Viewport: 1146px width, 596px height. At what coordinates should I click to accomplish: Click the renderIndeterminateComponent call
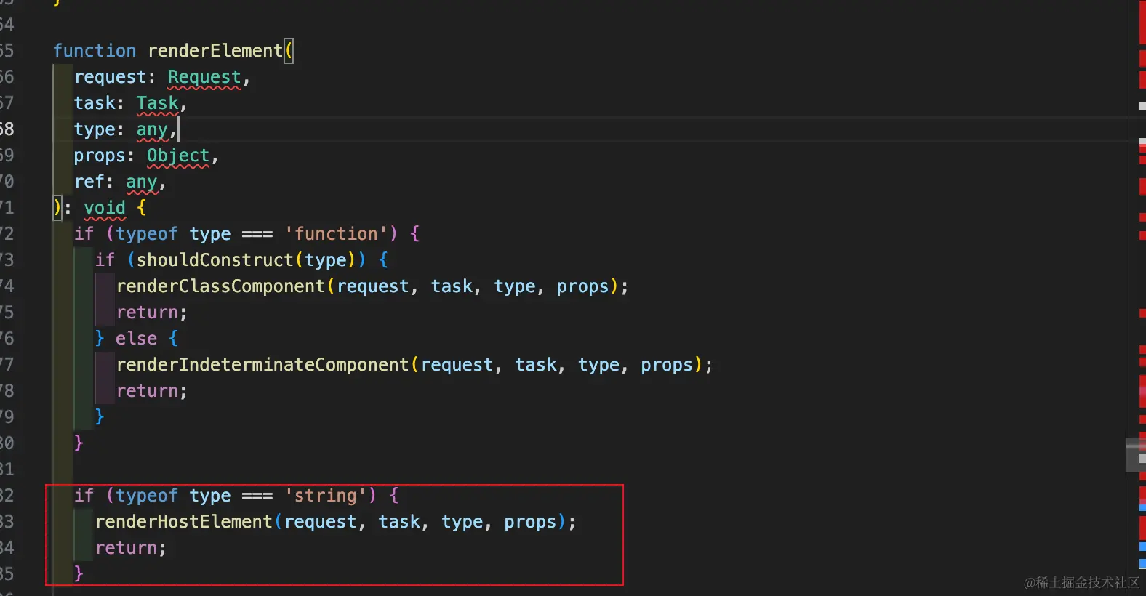(x=263, y=365)
